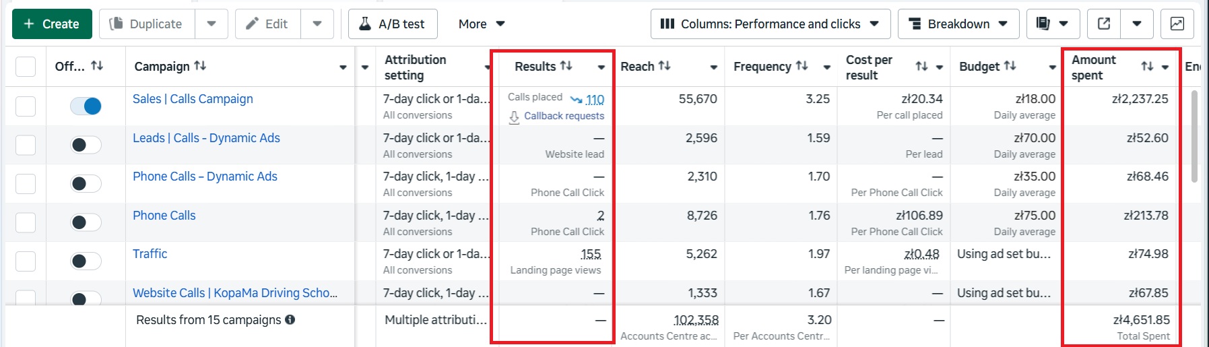Sort by Campaign name arrows

pos(200,66)
